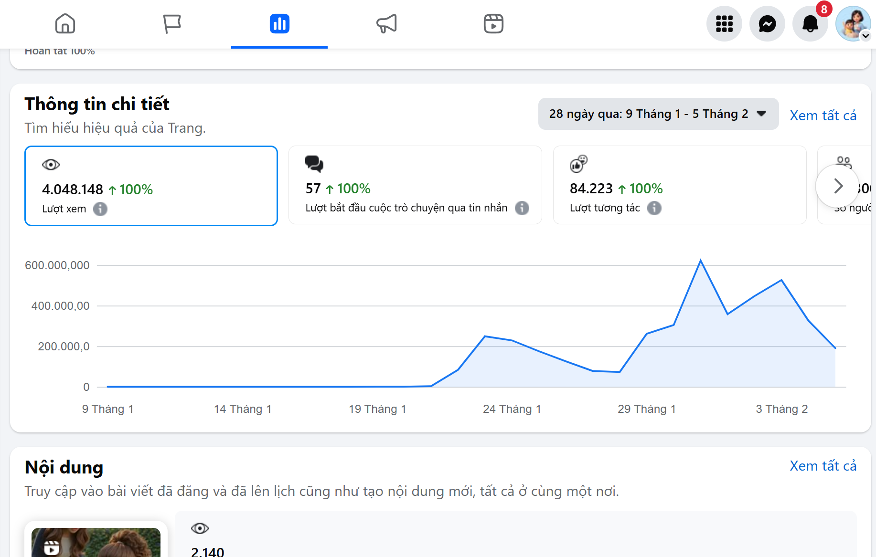Show info tooltip for Lượt xem
The height and width of the screenshot is (557, 876).
point(100,209)
